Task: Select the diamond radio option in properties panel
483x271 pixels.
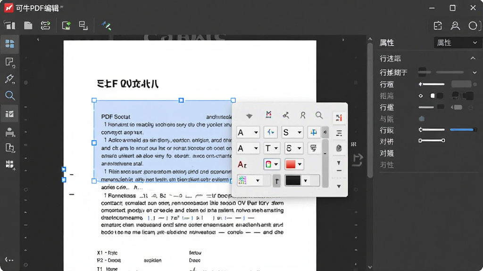Action: pyautogui.click(x=421, y=96)
